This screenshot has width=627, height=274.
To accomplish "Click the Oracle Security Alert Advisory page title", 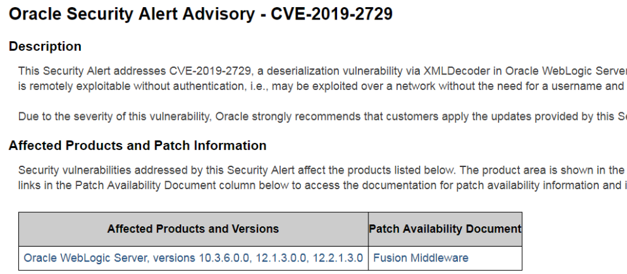I will [201, 14].
